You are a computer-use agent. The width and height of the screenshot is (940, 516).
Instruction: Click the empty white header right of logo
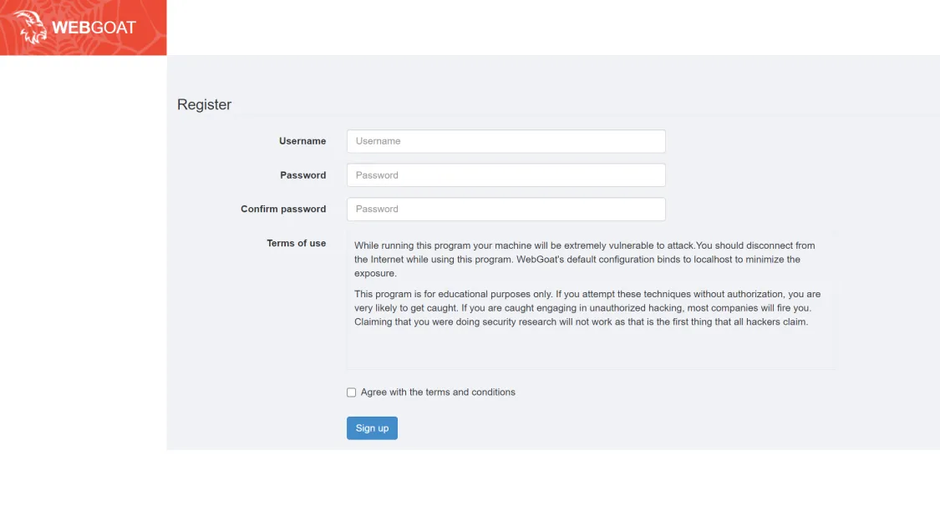551,28
